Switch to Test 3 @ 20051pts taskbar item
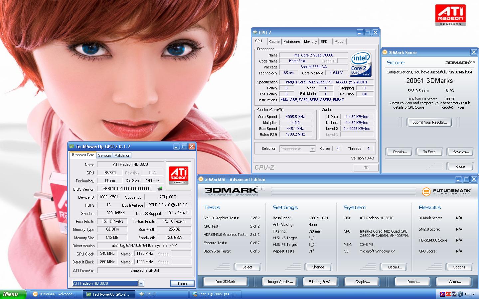479x299 pixels. [216, 294]
